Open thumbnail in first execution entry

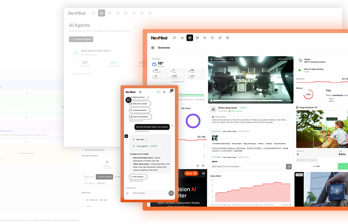click(x=214, y=138)
